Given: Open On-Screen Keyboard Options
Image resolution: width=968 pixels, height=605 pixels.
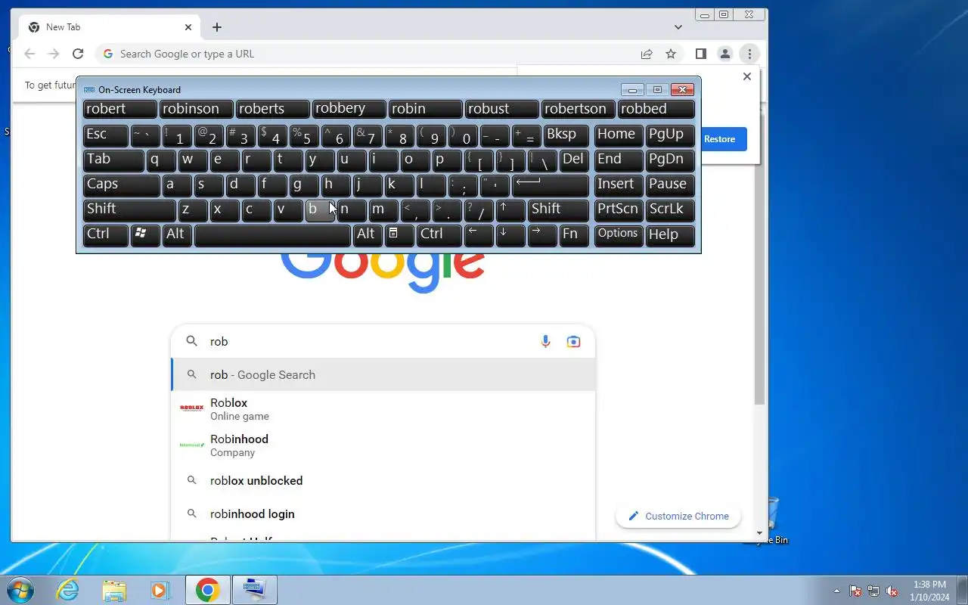Looking at the screenshot, I should coord(619,234).
